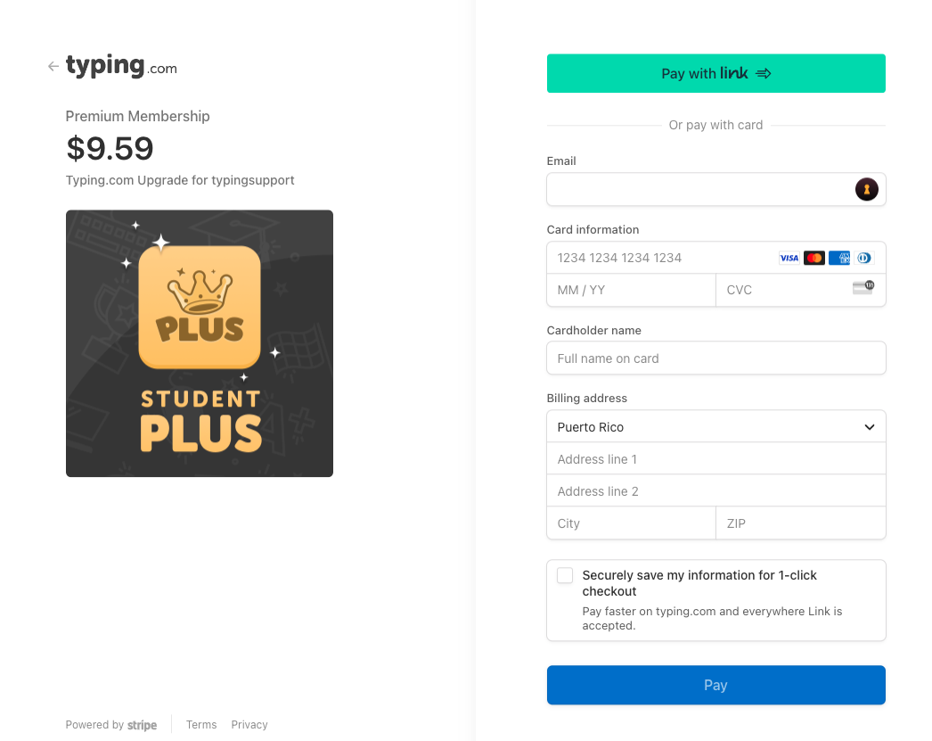Open the Terms link
The height and width of the screenshot is (741, 932).
point(201,725)
